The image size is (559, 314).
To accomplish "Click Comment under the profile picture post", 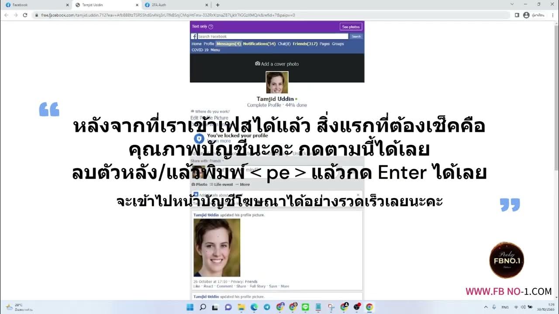I will (x=225, y=286).
